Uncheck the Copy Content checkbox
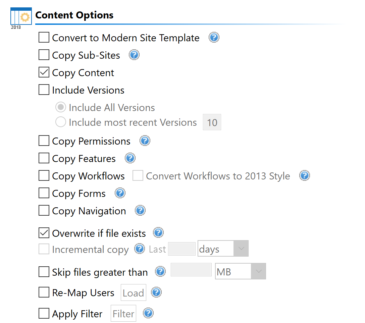 pyautogui.click(x=44, y=72)
